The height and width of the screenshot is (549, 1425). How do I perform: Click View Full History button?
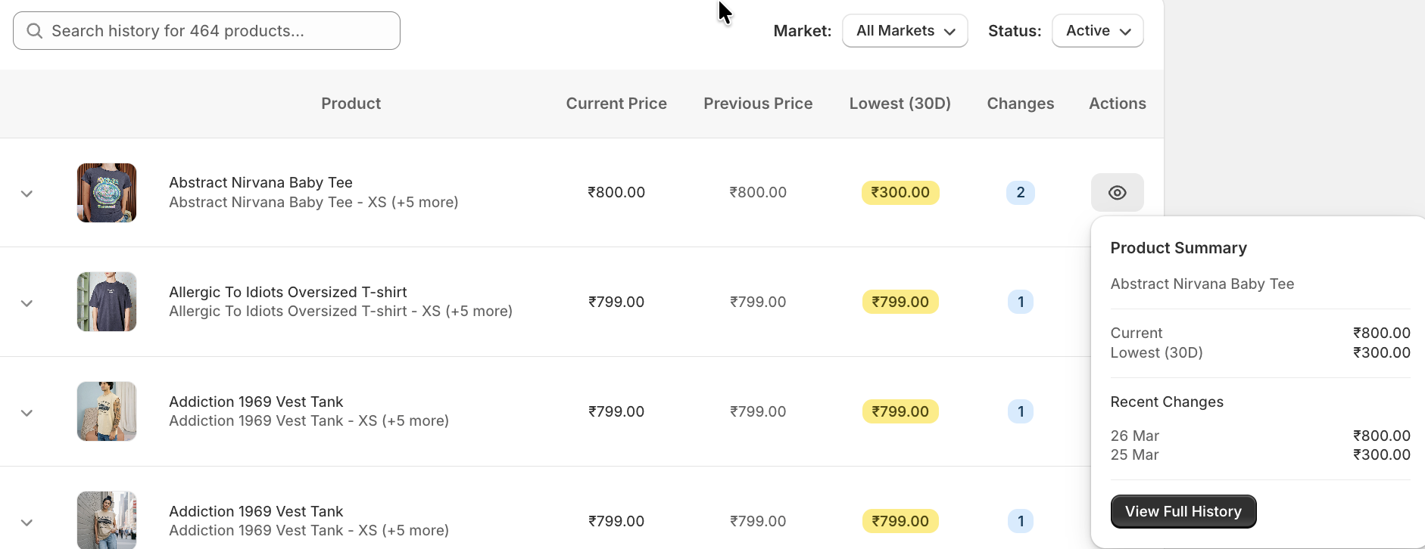coord(1183,512)
